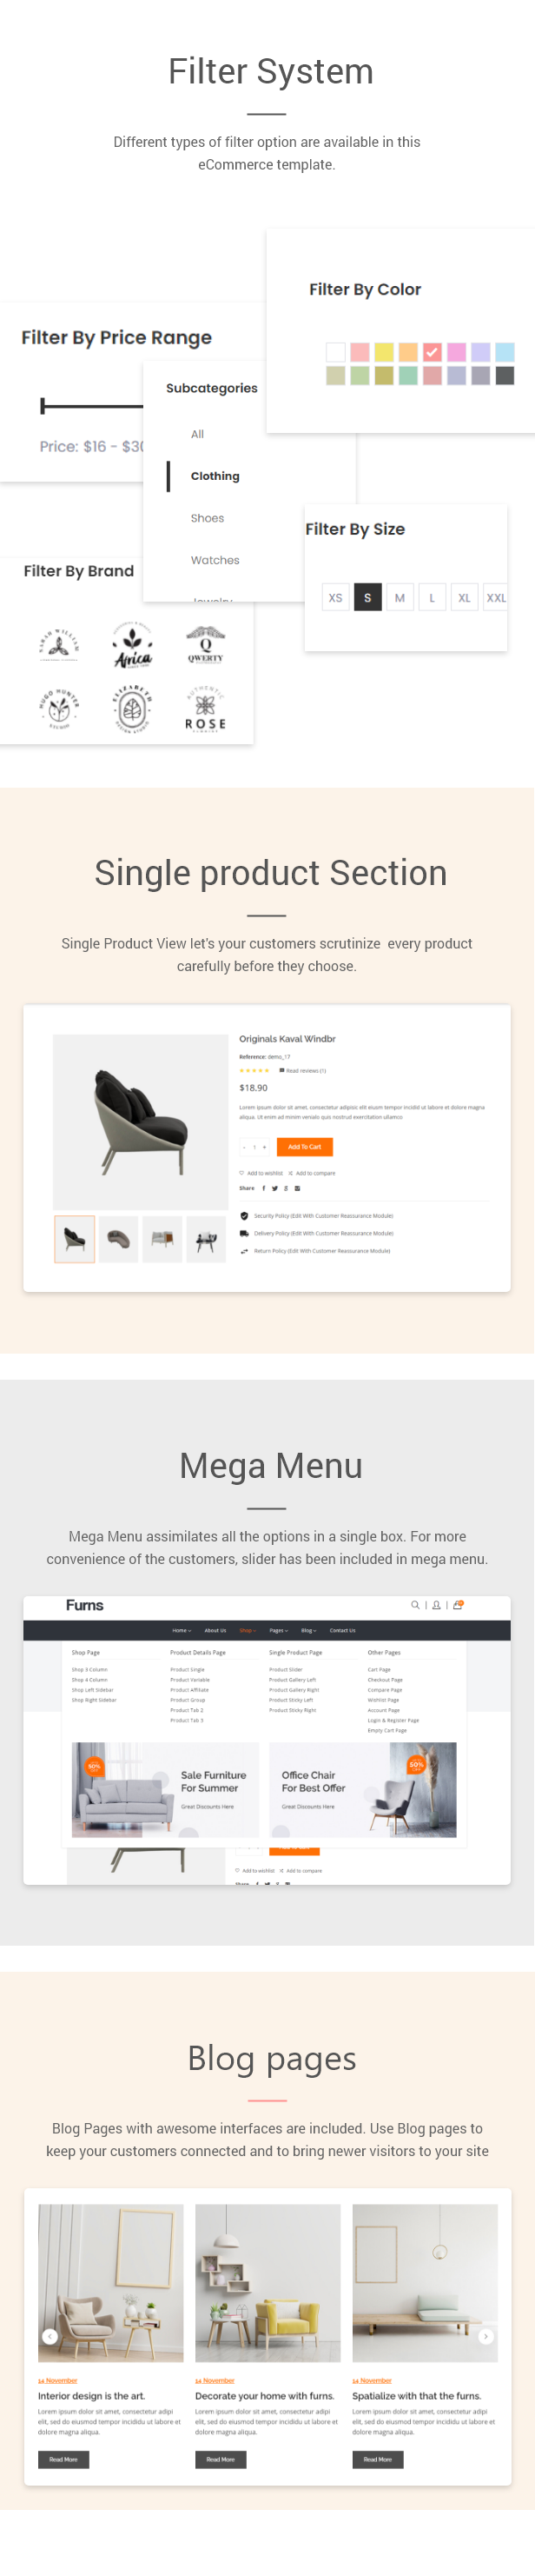Click the search icon in Furns header
This screenshot has height=2576, width=535.
(x=415, y=1605)
